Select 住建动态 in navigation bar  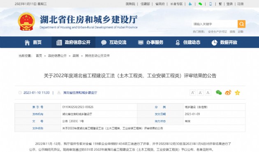tap(188, 42)
